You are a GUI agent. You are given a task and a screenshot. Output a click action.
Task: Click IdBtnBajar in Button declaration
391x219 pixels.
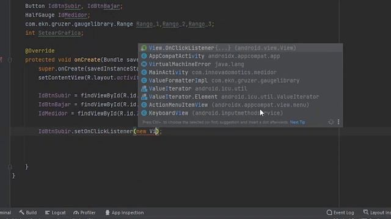(x=103, y=6)
